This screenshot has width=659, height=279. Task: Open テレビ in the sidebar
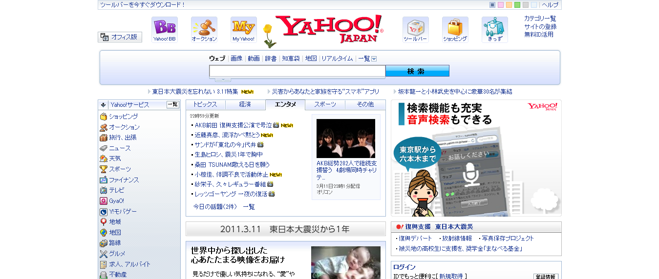click(116, 190)
